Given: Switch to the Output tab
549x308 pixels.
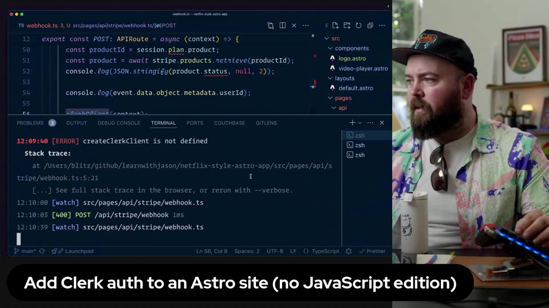Looking at the screenshot, I should 76,123.
